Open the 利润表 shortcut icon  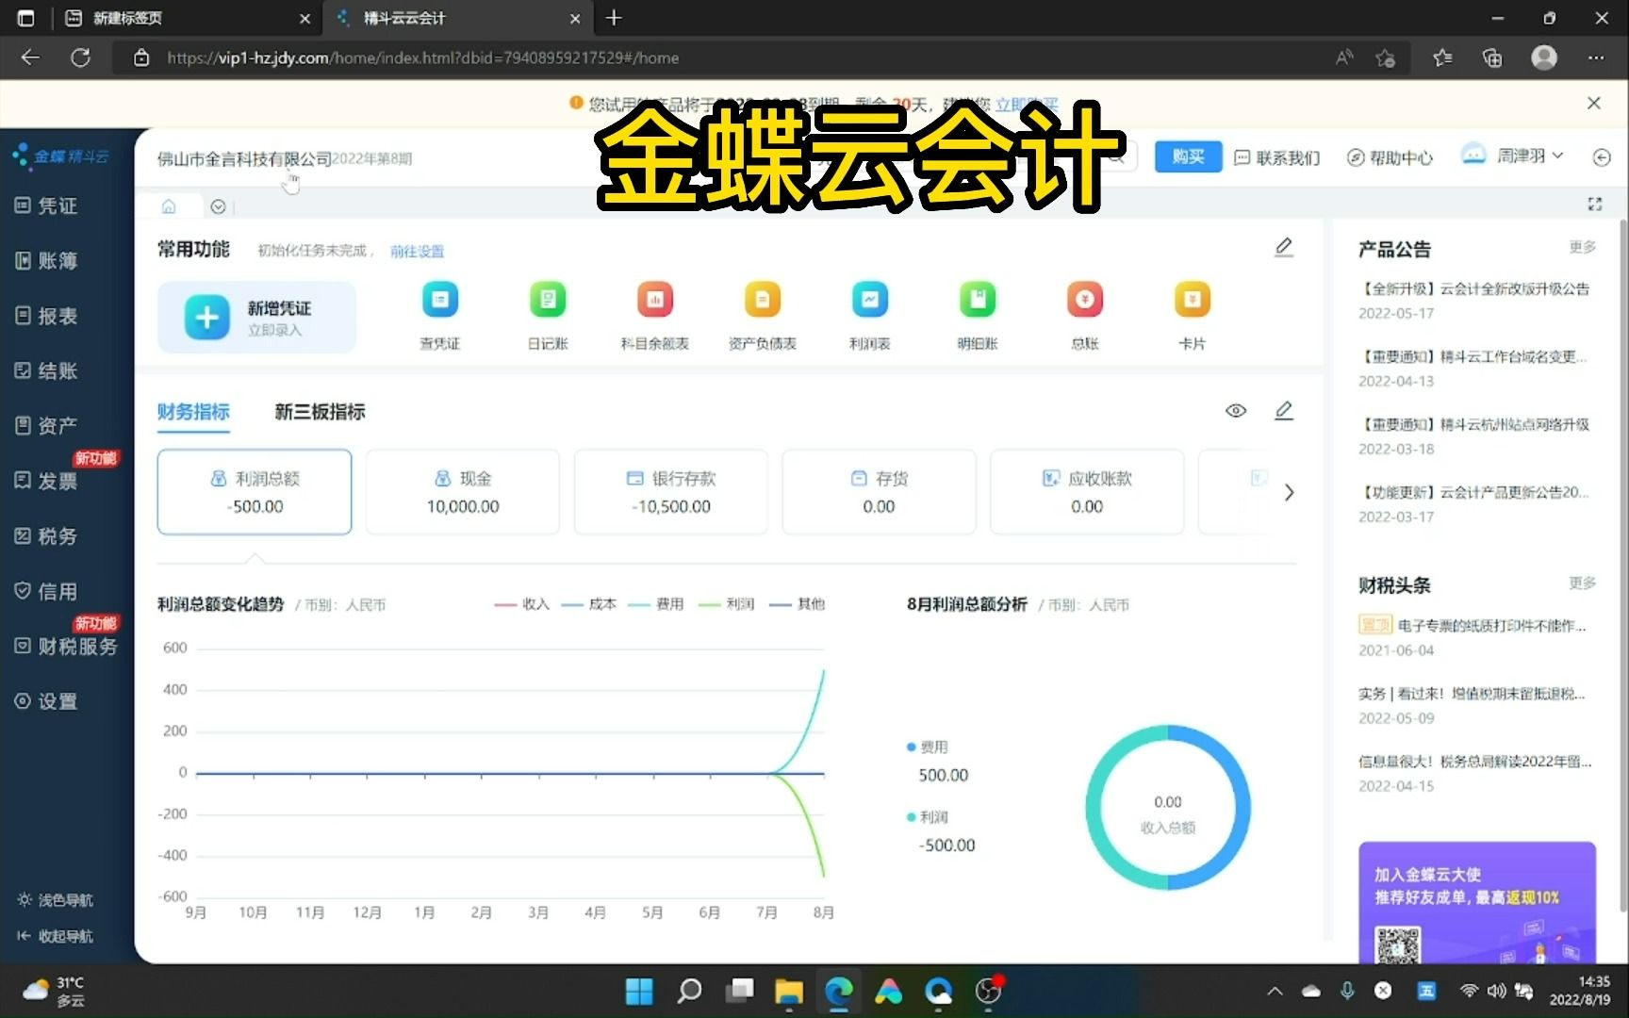click(x=870, y=300)
